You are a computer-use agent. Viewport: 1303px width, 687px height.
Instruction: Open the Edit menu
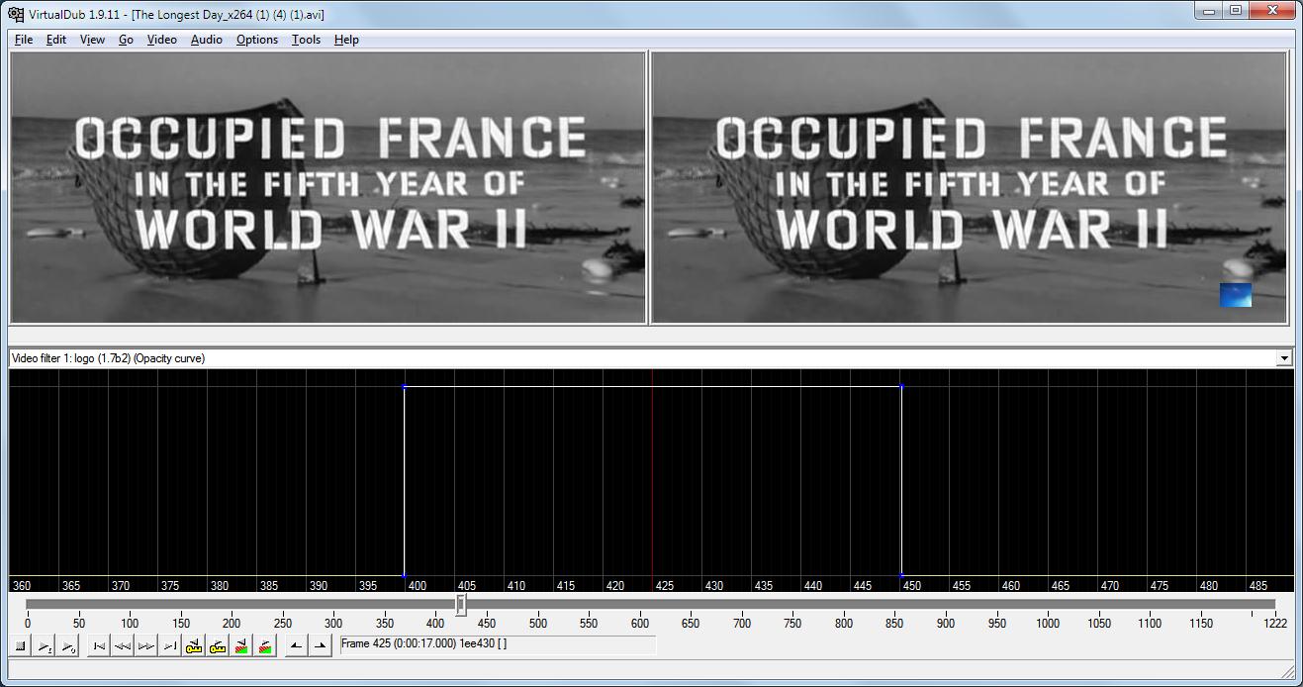(56, 40)
